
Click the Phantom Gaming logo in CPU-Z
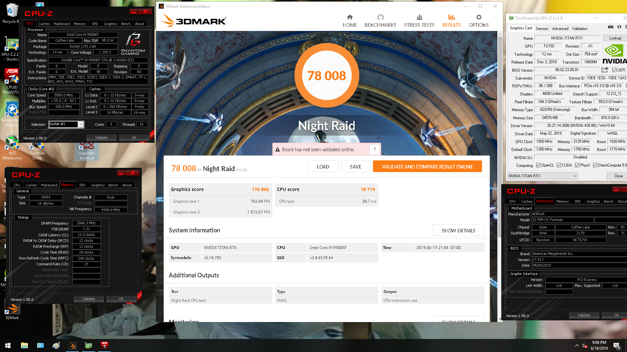coord(133,44)
